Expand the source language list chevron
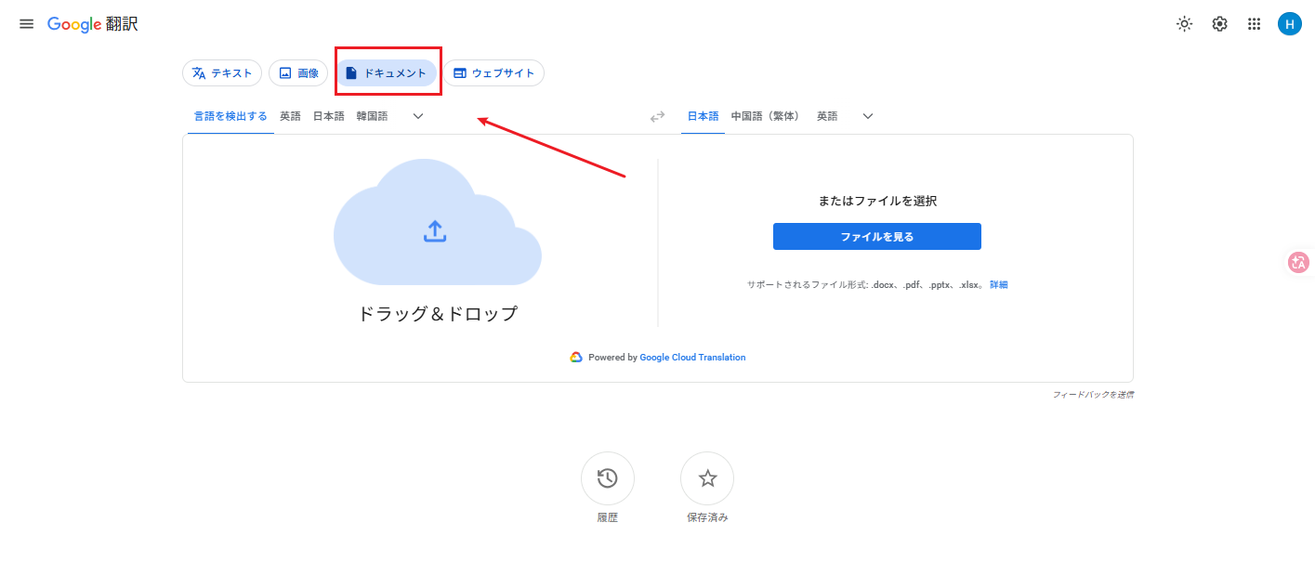The image size is (1315, 562). (x=418, y=116)
